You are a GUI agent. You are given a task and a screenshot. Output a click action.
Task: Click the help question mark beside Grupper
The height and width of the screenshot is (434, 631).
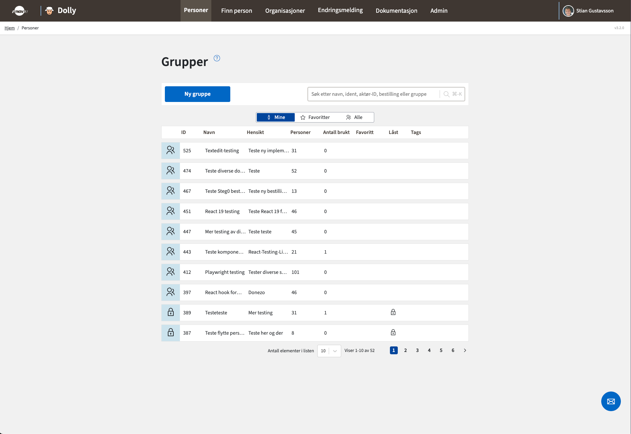217,58
